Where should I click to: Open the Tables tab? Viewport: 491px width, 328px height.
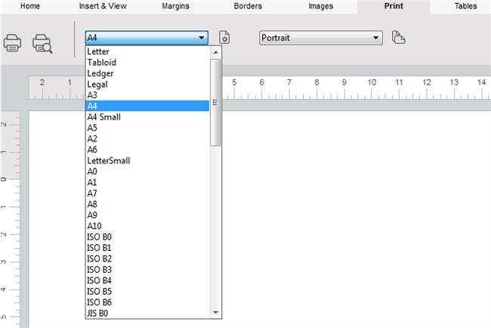(x=465, y=6)
